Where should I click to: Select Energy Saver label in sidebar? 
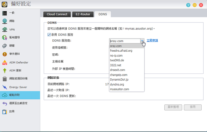[18, 87]
